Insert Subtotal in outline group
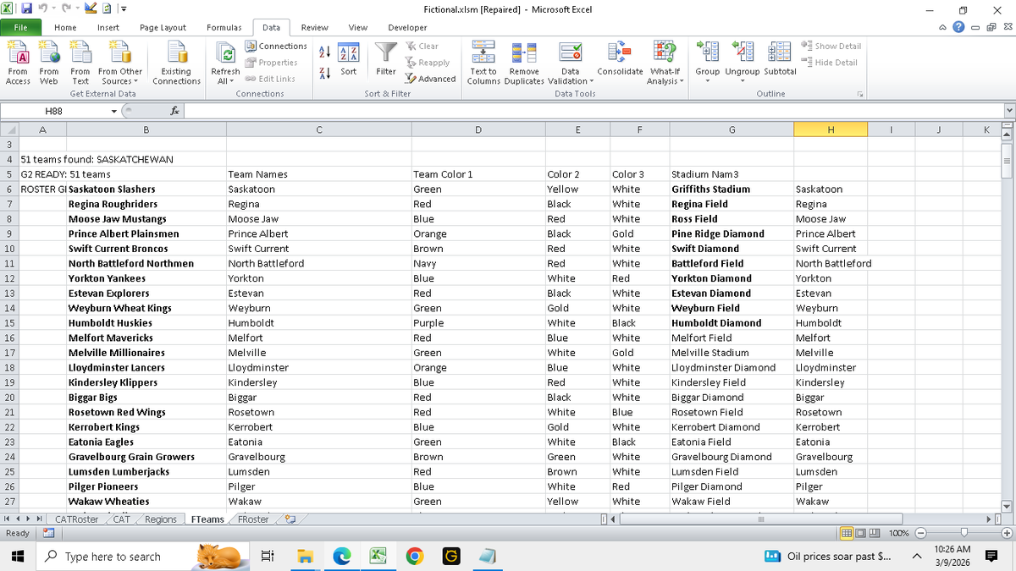The width and height of the screenshot is (1016, 571). pyautogui.click(x=779, y=59)
